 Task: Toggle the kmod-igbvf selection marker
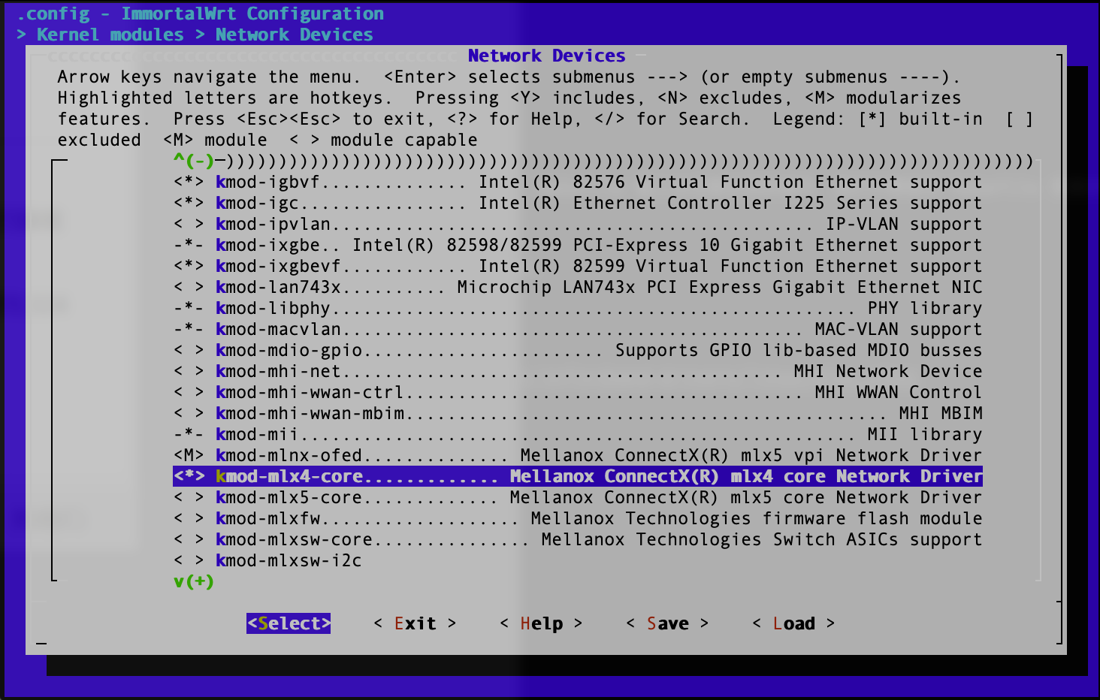click(x=189, y=182)
